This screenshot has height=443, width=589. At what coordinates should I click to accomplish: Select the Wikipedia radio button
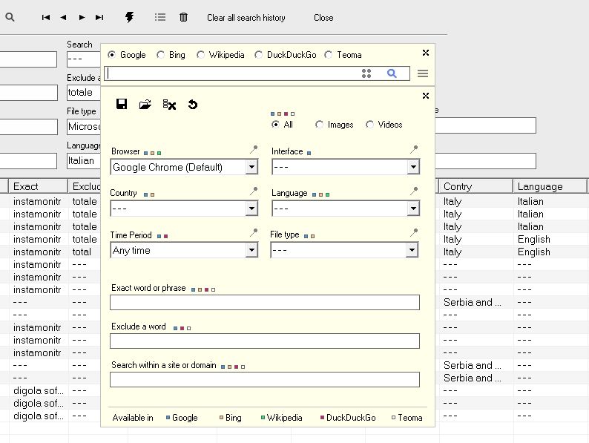(200, 55)
